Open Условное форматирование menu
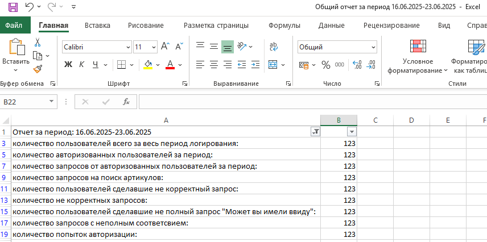487x242 pixels. click(418, 56)
